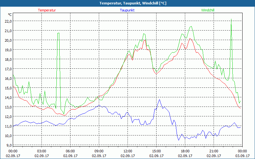Click the chart title in the header bar
This screenshot has width=255, height=159.
pyautogui.click(x=128, y=3)
